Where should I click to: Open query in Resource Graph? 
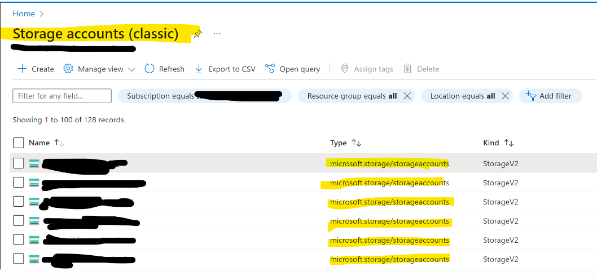point(292,69)
